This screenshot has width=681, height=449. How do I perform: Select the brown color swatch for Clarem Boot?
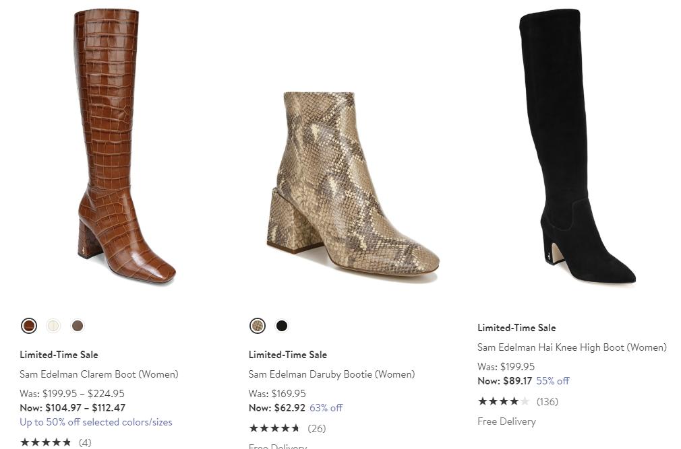[x=29, y=326]
